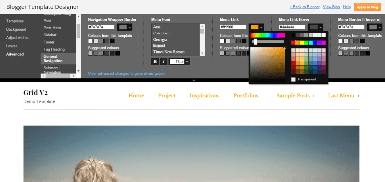The image size is (385, 182).
Task: Click the Menu Font list scroll-down arrow
Action: point(202,53)
